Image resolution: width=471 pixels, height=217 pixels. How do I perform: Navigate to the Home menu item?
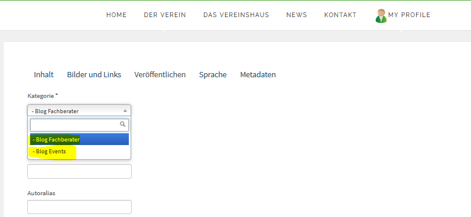point(116,15)
